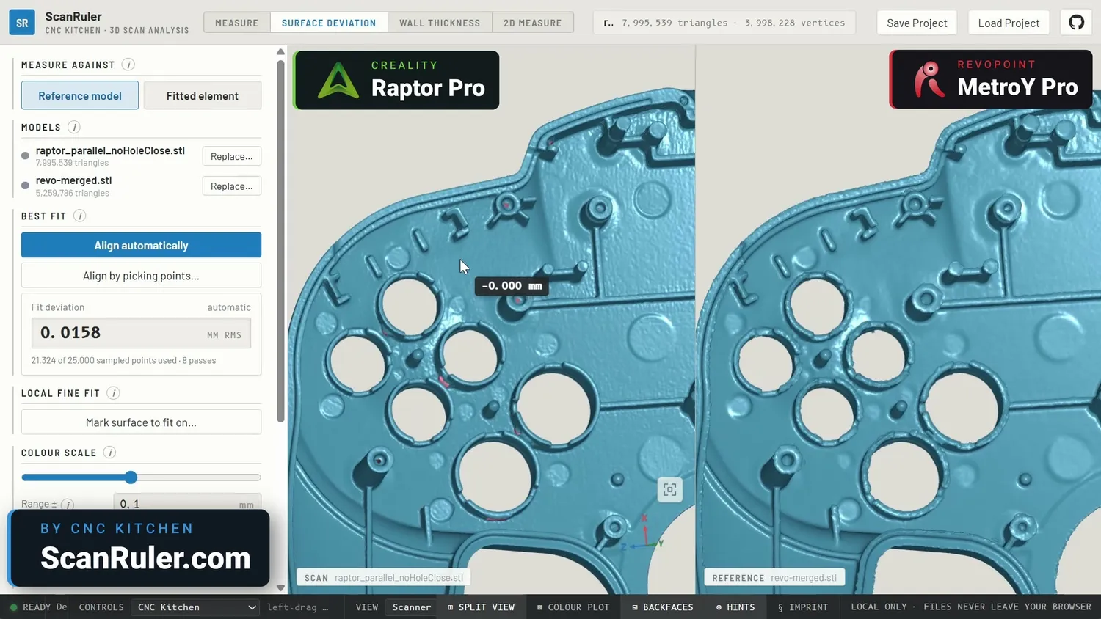Toggle the Colour Plot display
1101x619 pixels.
[x=573, y=607]
